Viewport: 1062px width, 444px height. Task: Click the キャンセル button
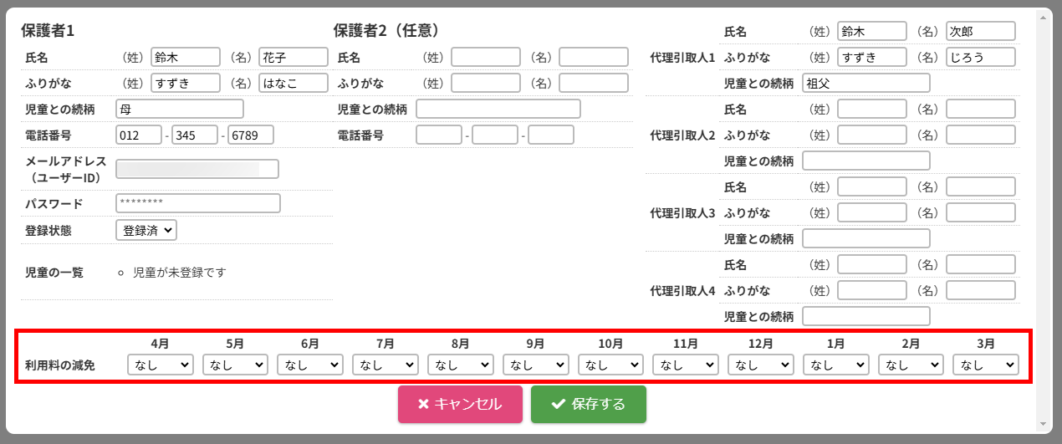pos(460,405)
